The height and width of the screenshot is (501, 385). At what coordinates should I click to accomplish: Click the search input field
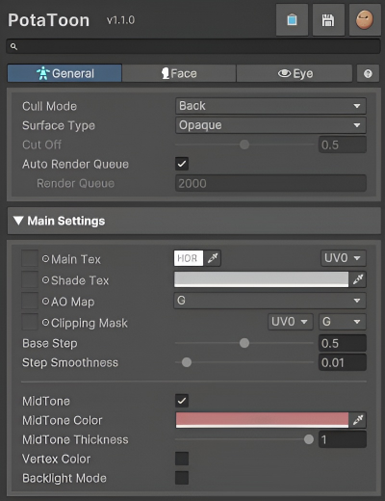[x=193, y=46]
